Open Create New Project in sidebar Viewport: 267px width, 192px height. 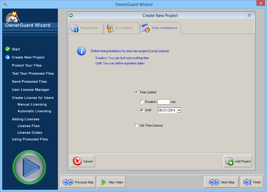click(28, 57)
